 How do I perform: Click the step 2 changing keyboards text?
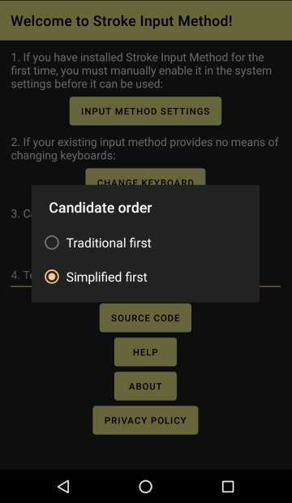pos(144,148)
